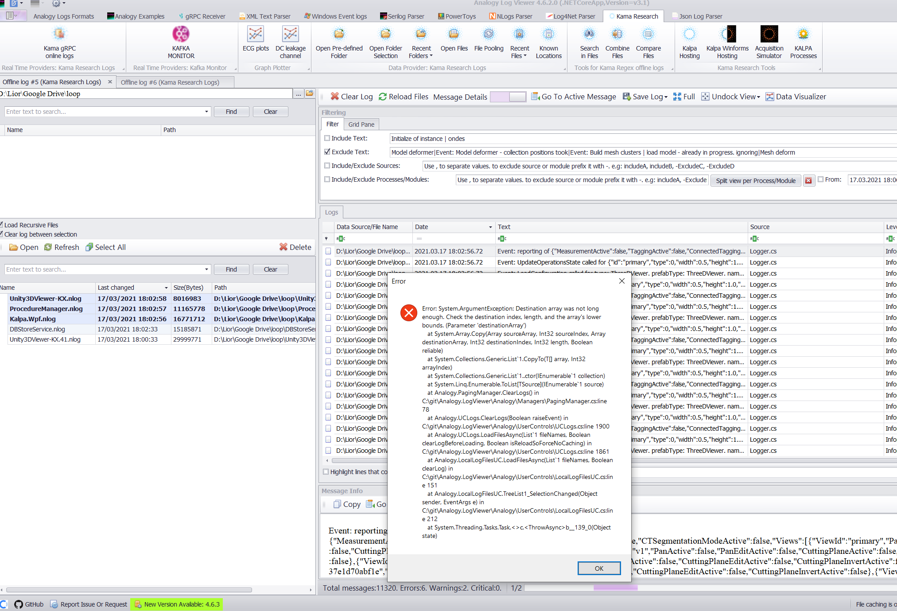Open the GitHub link in status bar
This screenshot has width=897, height=611.
pos(29,604)
